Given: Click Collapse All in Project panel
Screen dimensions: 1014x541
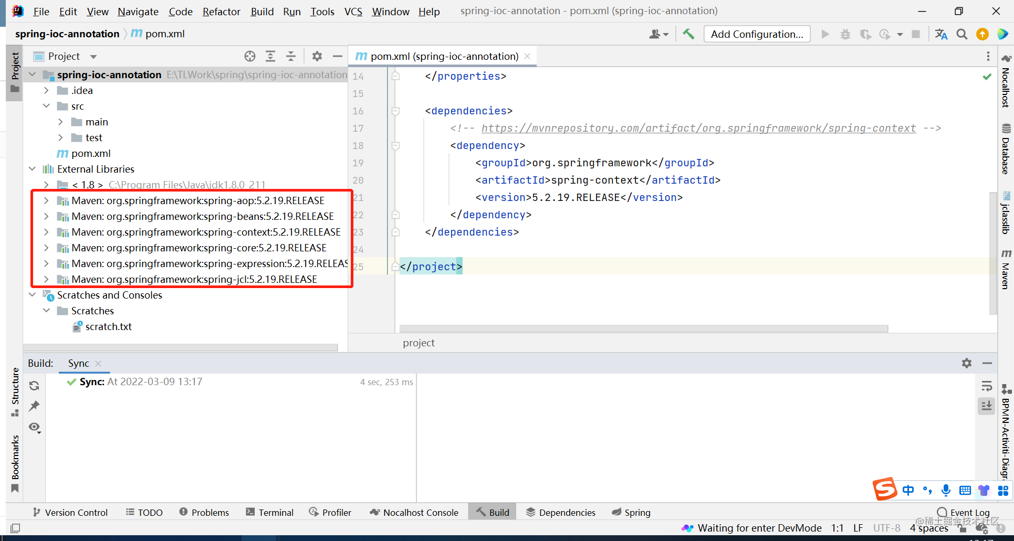Looking at the screenshot, I should pyautogui.click(x=291, y=56).
